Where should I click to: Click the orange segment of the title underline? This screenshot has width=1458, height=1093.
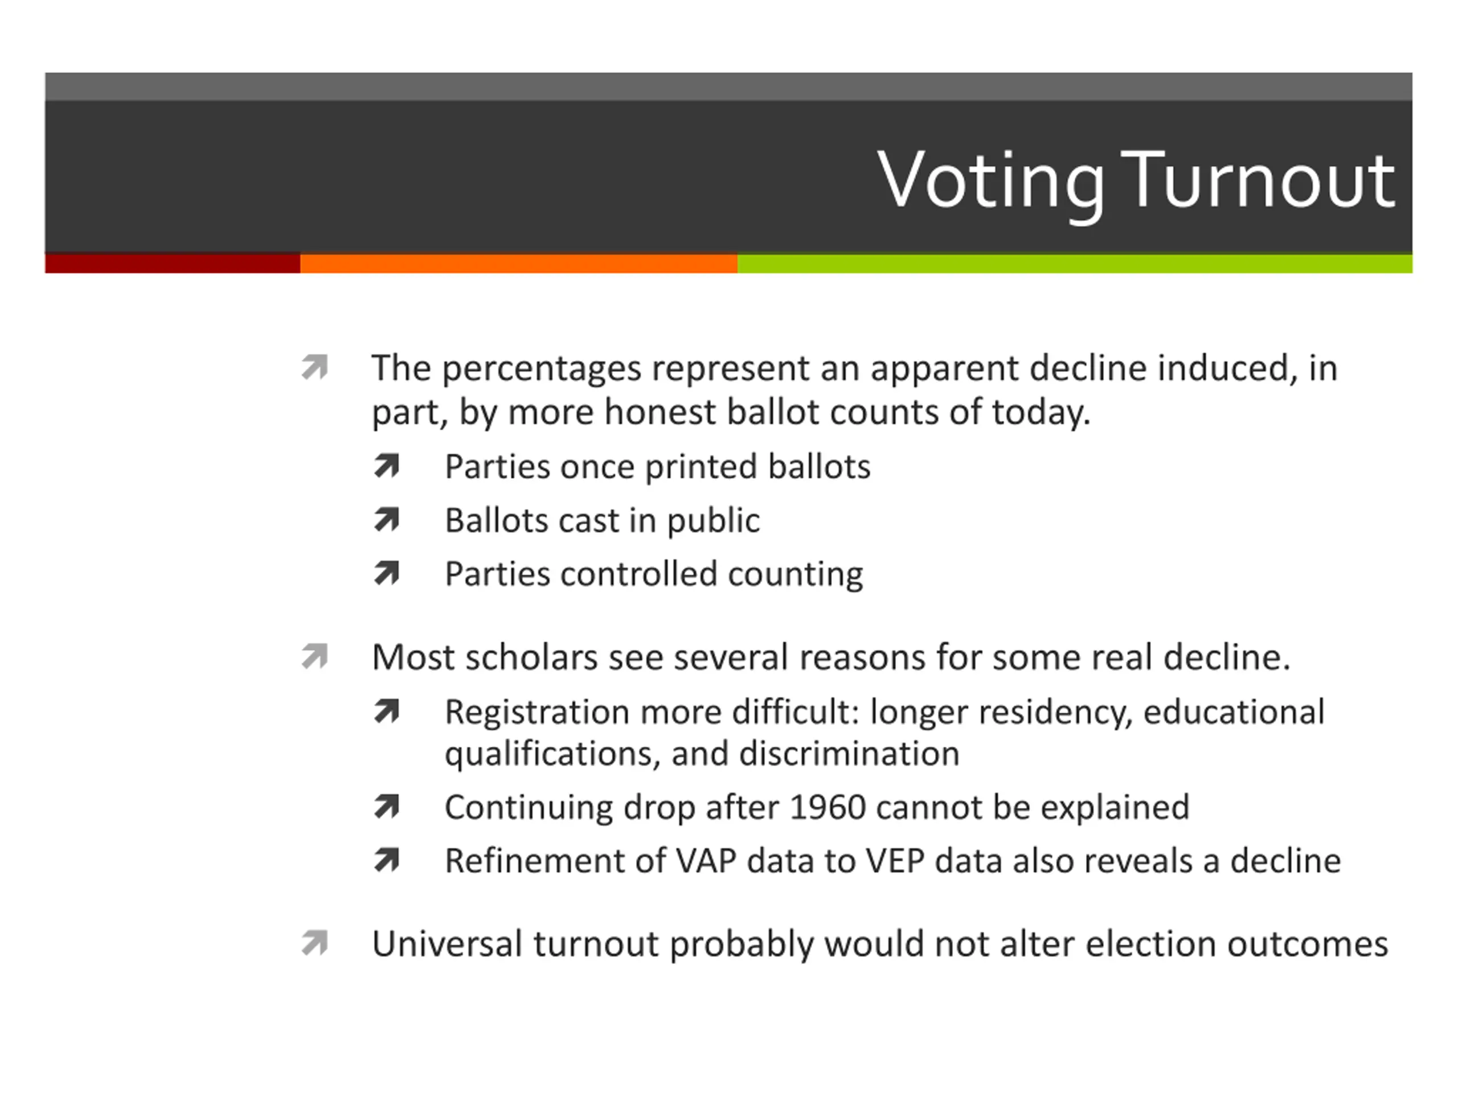click(519, 263)
